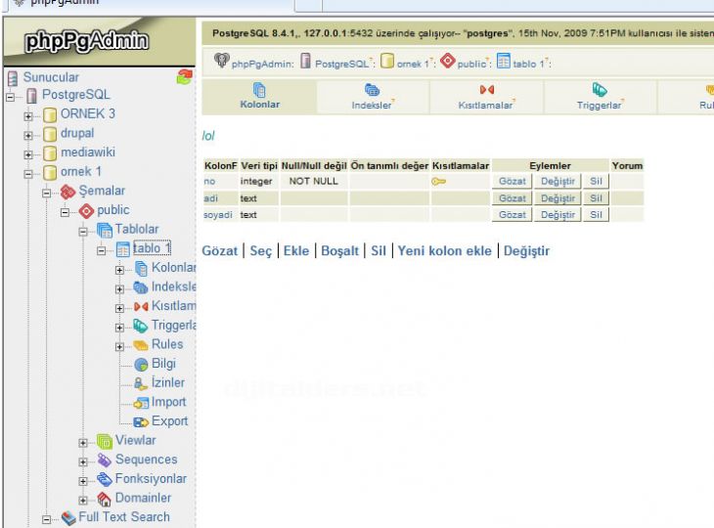Click Değiştir button for column adi
Screen dimensions: 714x528
558,198
